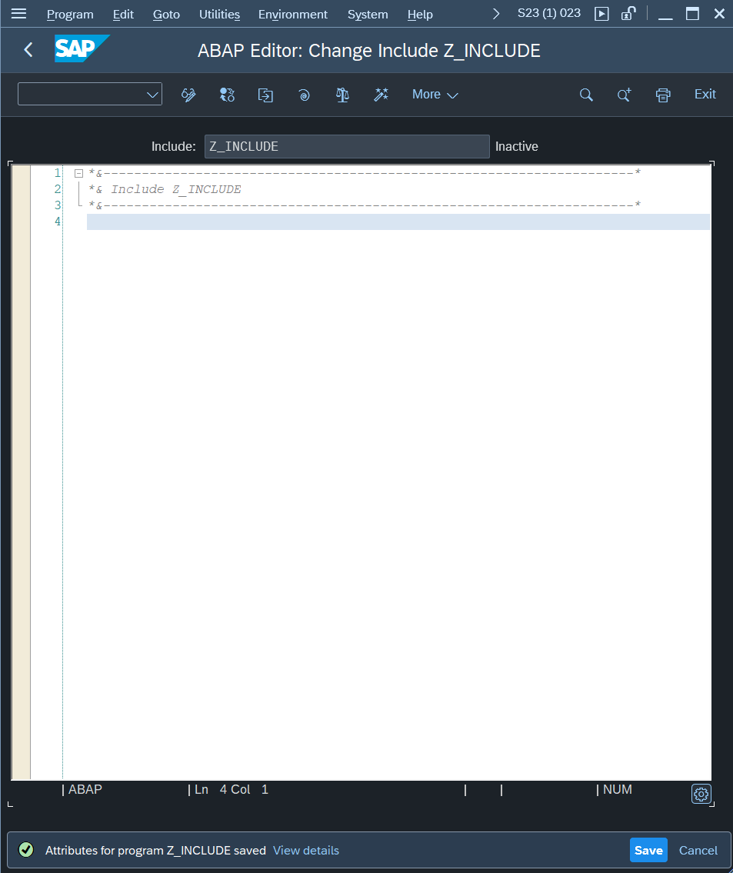Open the search magnifier icon
Image resolution: width=733 pixels, height=873 pixels.
coord(585,94)
